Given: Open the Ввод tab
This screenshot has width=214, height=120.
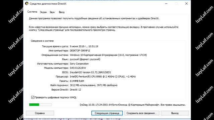Looking at the screenshot, I should 62,12.
